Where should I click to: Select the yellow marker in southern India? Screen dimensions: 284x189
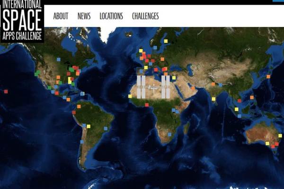pyautogui.click(x=213, y=99)
